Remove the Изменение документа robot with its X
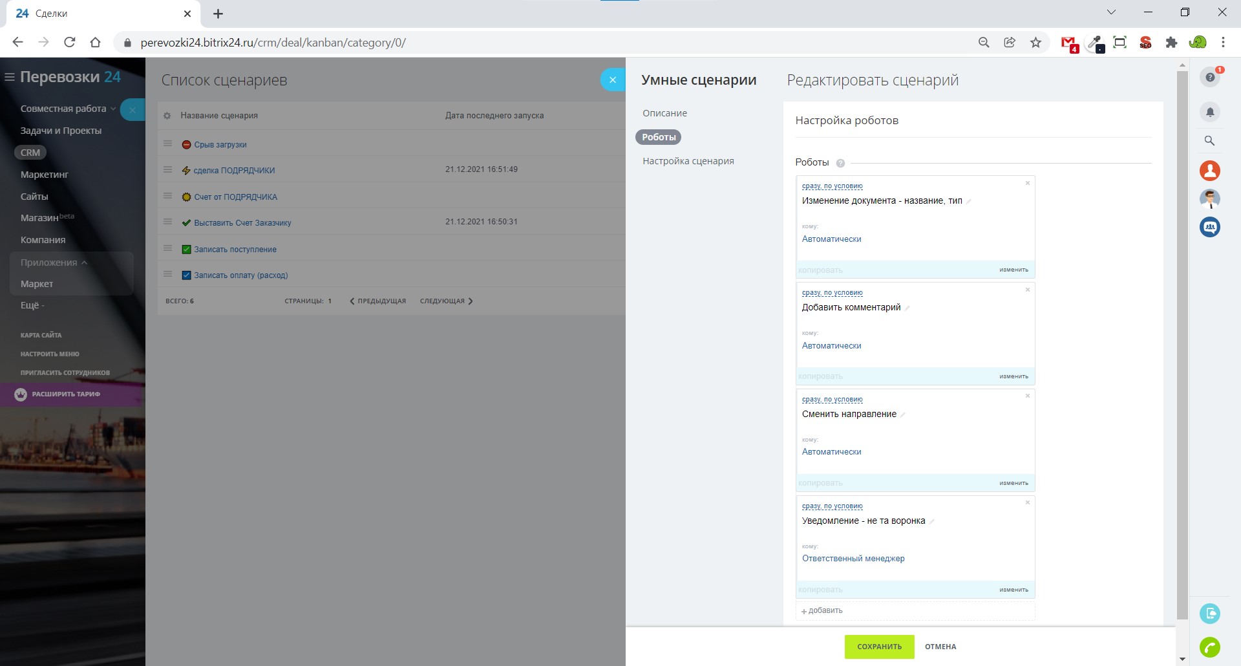This screenshot has height=666, width=1241. click(1028, 183)
